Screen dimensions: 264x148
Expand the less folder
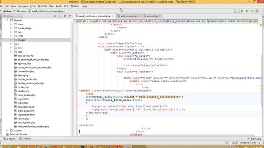click(x=11, y=48)
